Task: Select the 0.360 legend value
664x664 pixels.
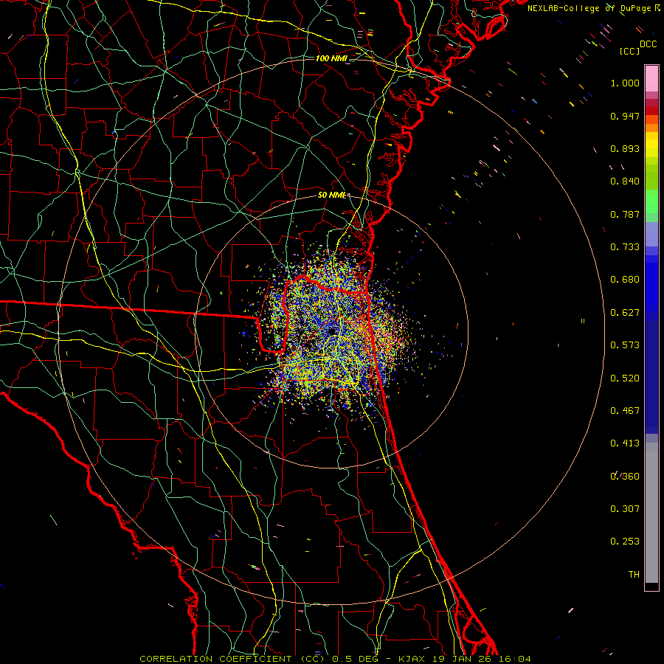Action: (x=625, y=477)
